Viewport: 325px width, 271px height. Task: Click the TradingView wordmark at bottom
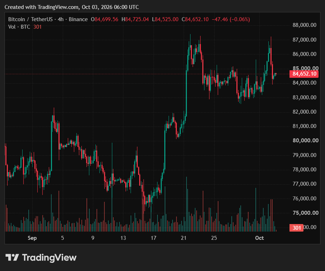tap(49, 258)
